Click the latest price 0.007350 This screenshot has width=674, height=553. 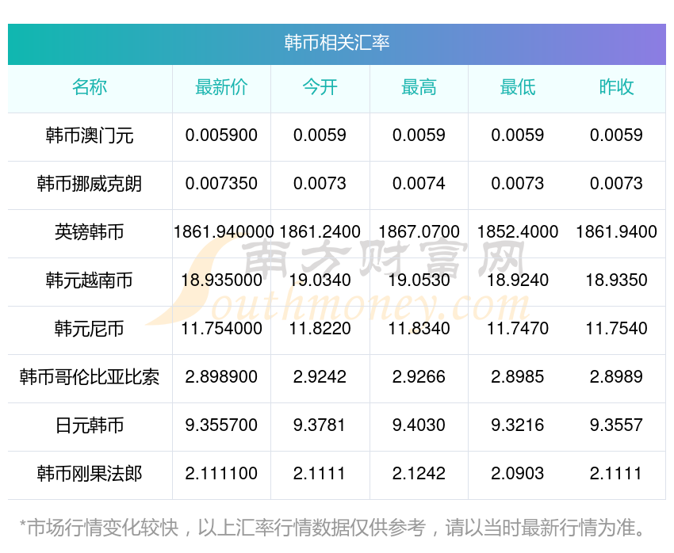[221, 184]
